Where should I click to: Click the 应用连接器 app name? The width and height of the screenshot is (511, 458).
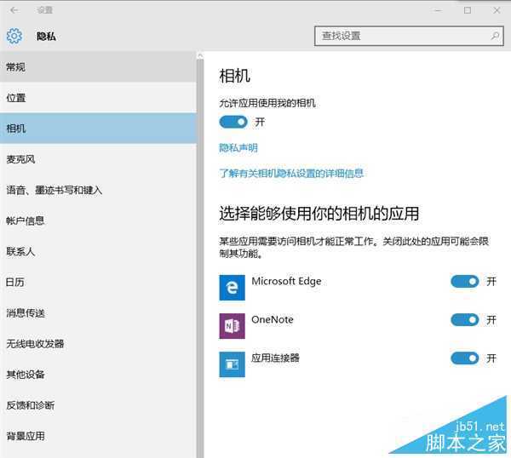tap(275, 358)
